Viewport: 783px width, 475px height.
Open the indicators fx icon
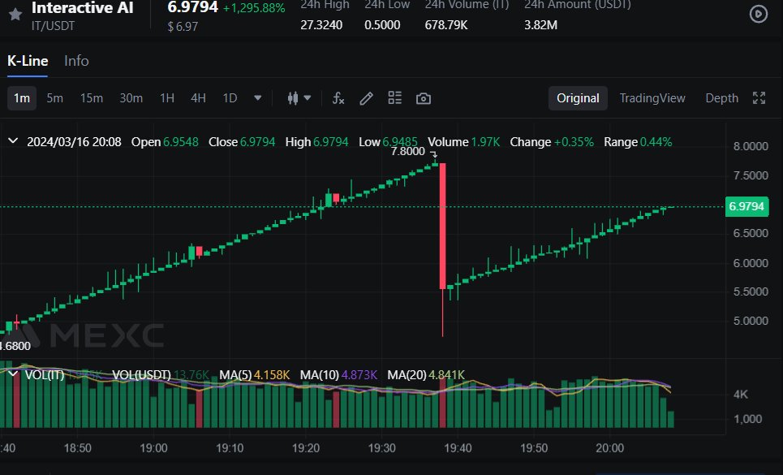pos(338,98)
